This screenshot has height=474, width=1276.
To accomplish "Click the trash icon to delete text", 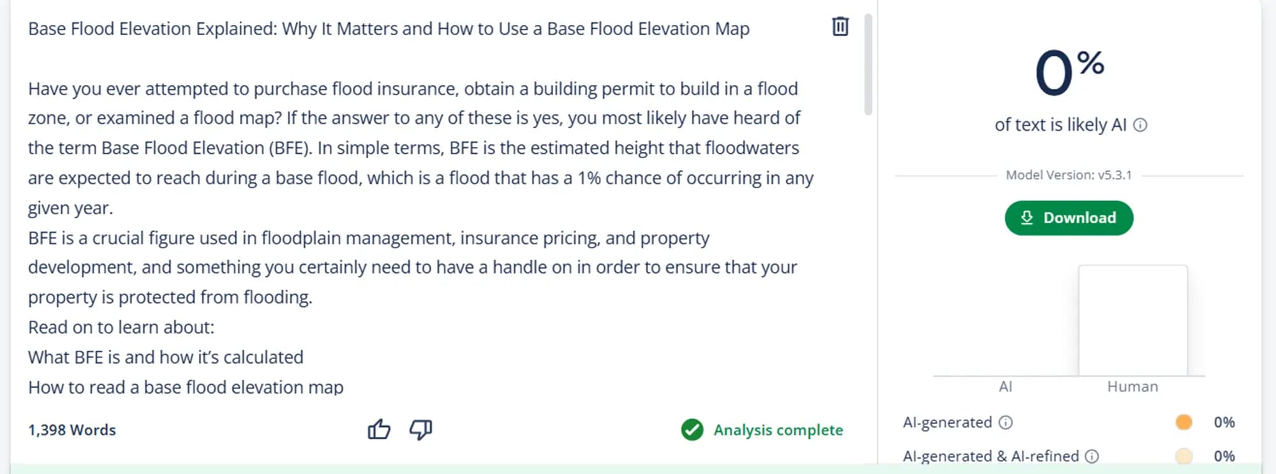I will coord(840,27).
